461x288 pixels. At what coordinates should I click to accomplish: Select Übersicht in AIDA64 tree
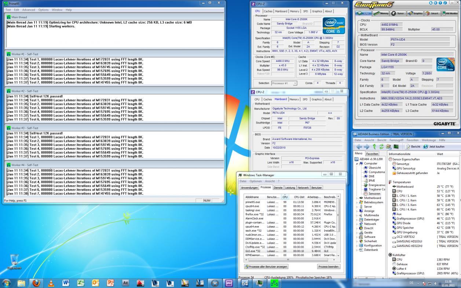pyautogui.click(x=374, y=168)
